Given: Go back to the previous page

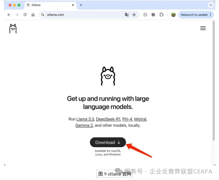Looking at the screenshot, I should (x=9, y=15).
